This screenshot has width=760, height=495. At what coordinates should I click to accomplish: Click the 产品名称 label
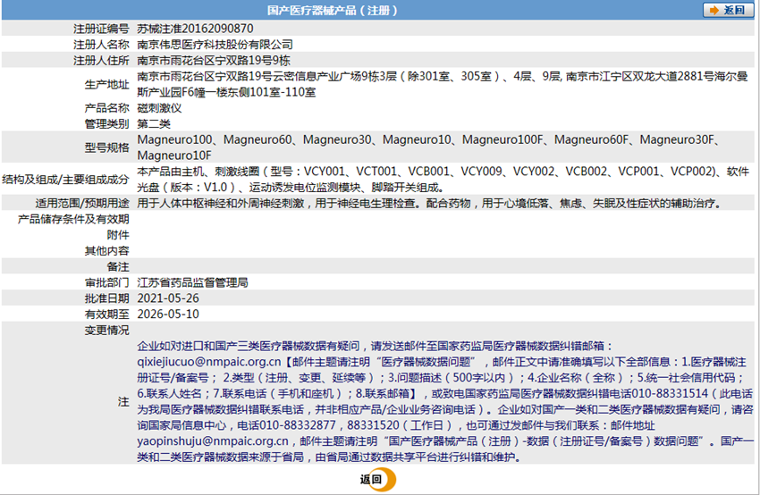point(106,108)
